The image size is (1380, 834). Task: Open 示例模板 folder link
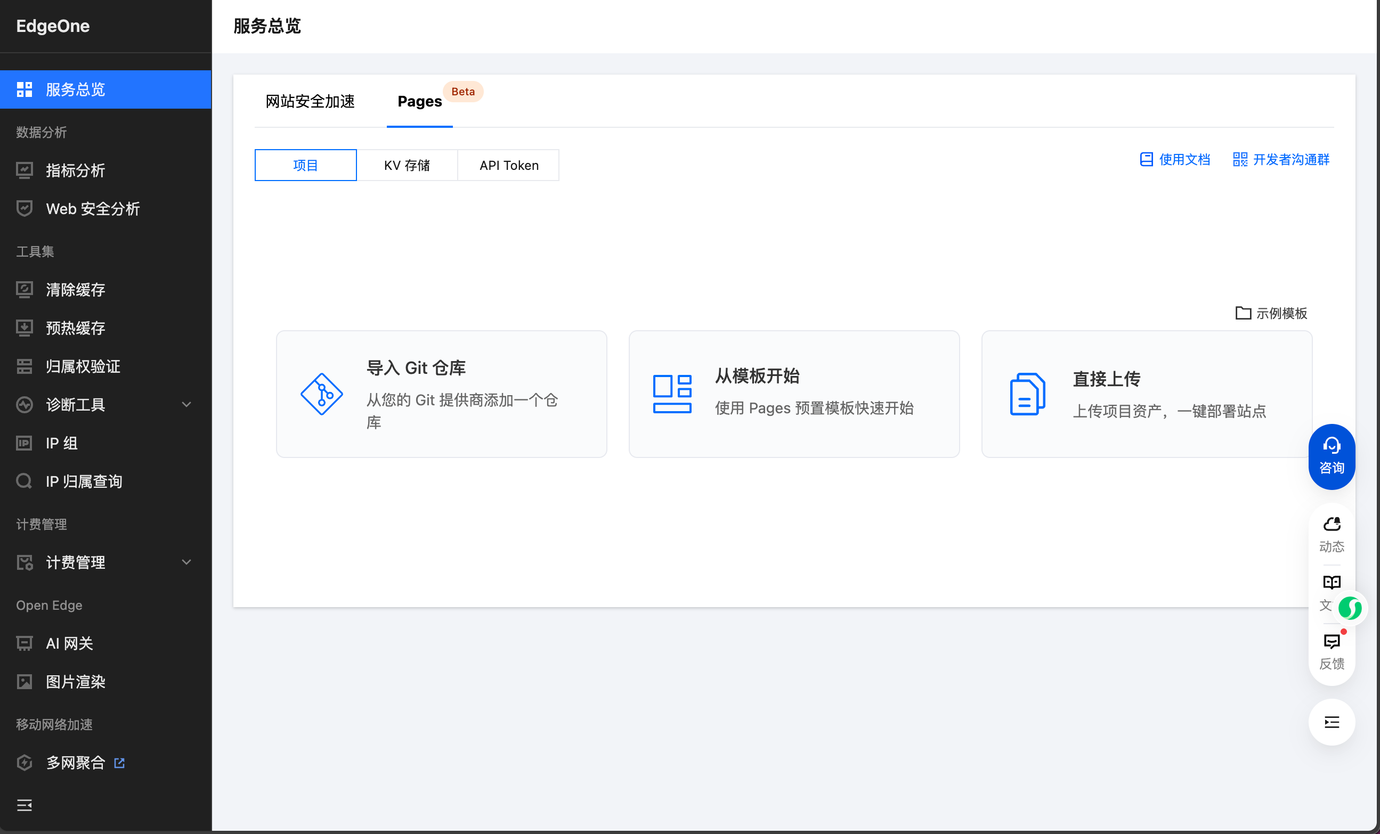click(x=1271, y=313)
